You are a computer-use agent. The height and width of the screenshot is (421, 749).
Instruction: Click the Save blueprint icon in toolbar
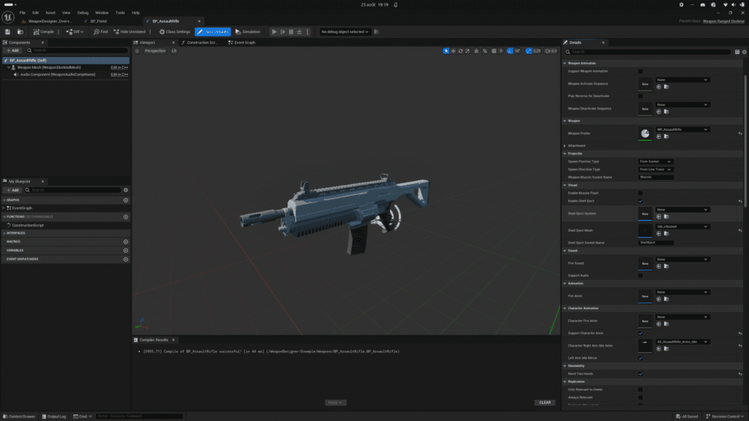click(x=7, y=32)
